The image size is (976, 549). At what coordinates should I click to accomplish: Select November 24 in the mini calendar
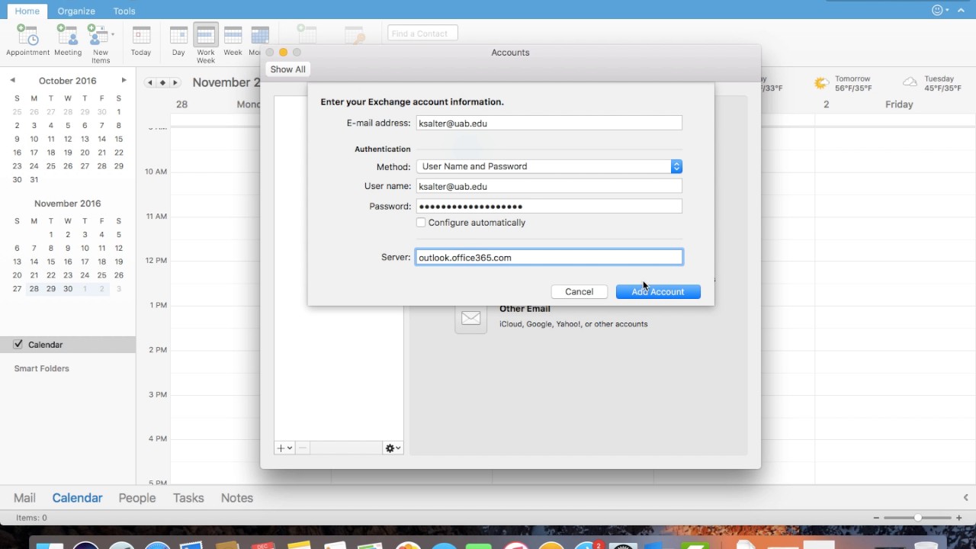pyautogui.click(x=85, y=275)
